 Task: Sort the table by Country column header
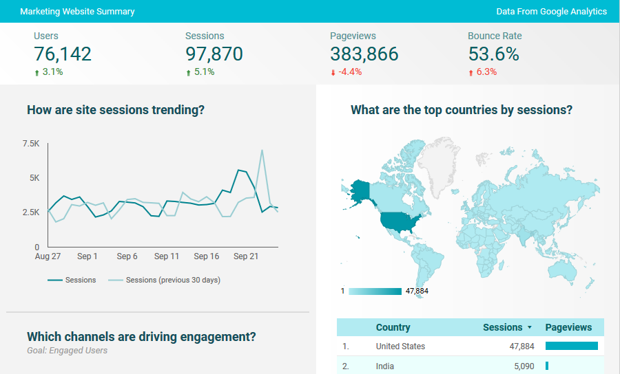pos(393,327)
